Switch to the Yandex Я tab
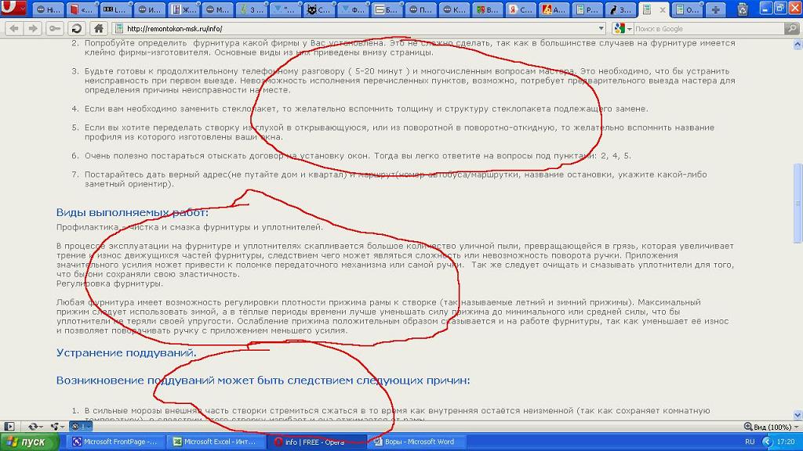The height and width of the screenshot is (451, 803). [521, 9]
